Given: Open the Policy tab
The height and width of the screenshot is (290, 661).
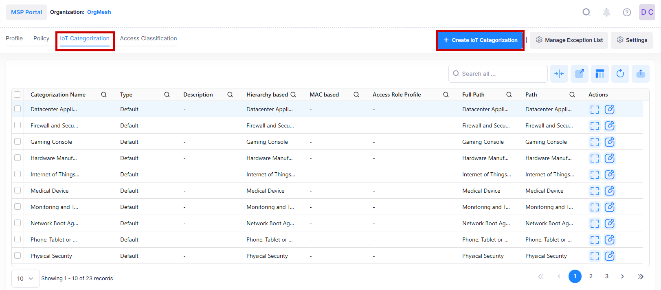Looking at the screenshot, I should [x=41, y=38].
